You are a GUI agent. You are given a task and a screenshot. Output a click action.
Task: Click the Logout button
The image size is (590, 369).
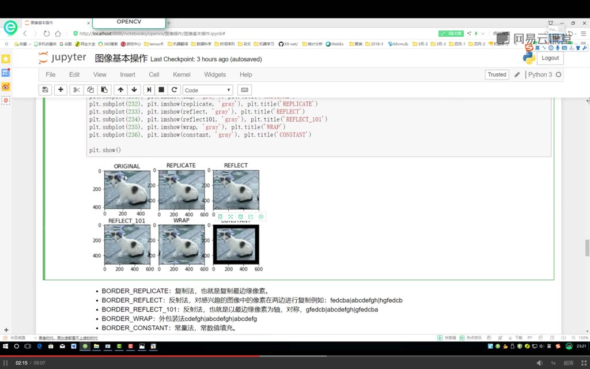[550, 58]
